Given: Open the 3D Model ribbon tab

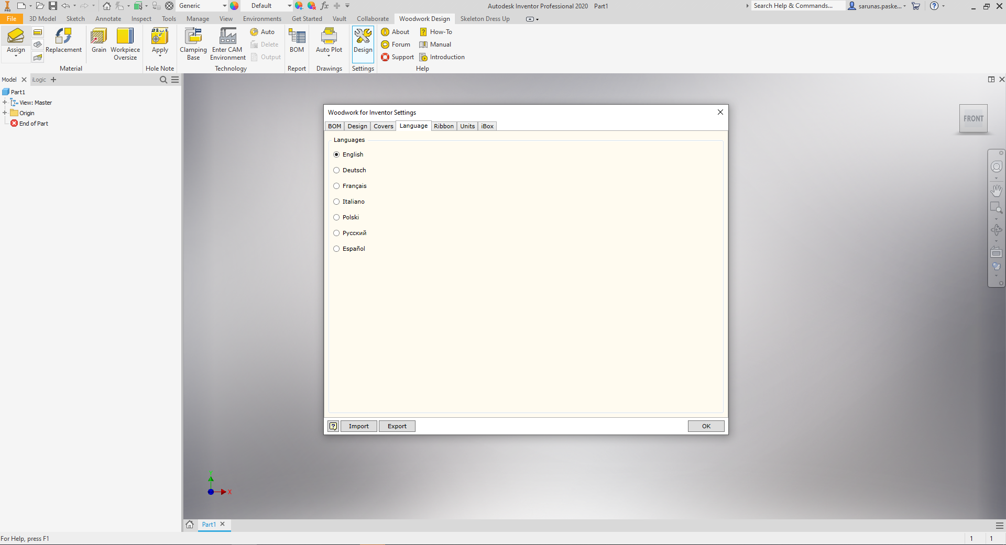Looking at the screenshot, I should click(x=42, y=19).
